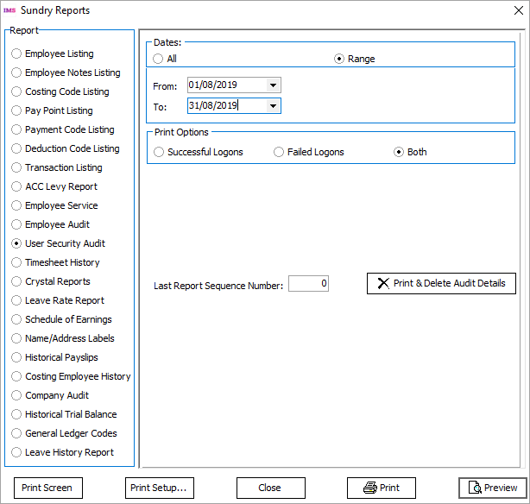Click the Last Report Sequence Number field
Image resolution: width=530 pixels, height=504 pixels.
coord(308,283)
